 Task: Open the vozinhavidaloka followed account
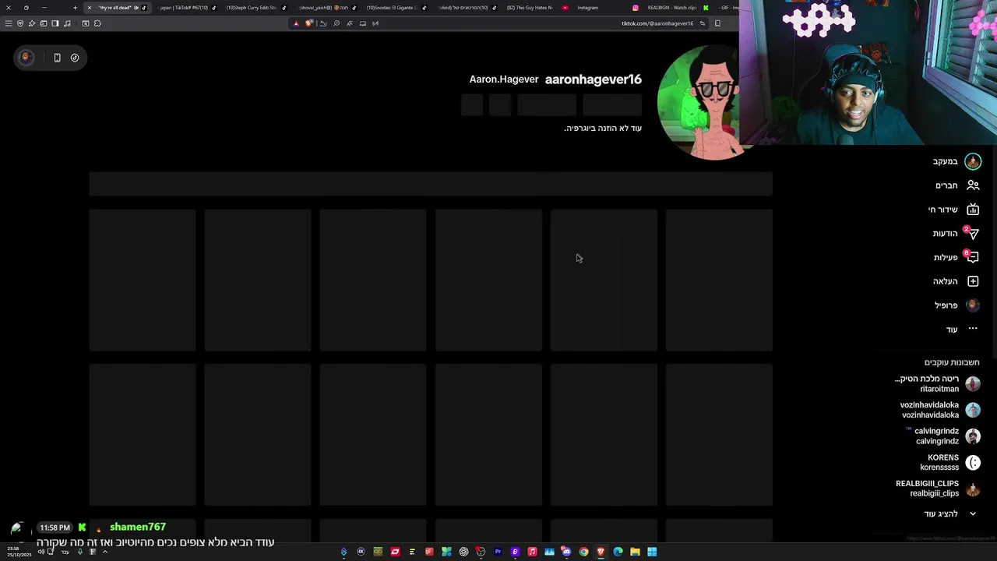coord(940,410)
